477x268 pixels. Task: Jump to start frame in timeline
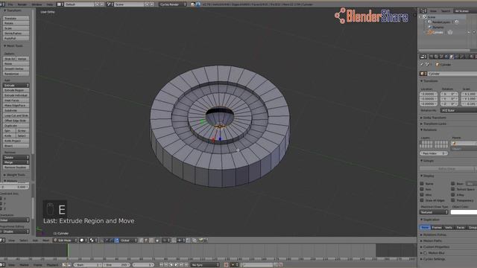click(x=161, y=265)
